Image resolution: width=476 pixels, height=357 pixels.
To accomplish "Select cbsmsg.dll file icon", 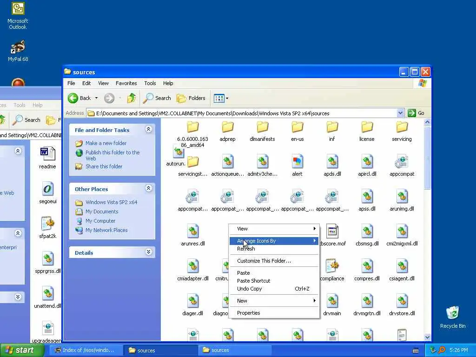I will click(x=367, y=231).
